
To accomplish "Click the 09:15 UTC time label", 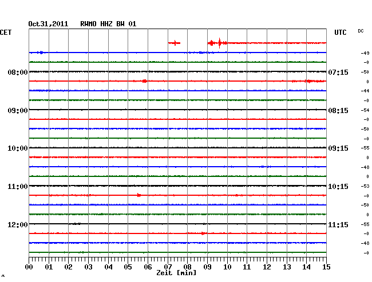I will (338, 148).
